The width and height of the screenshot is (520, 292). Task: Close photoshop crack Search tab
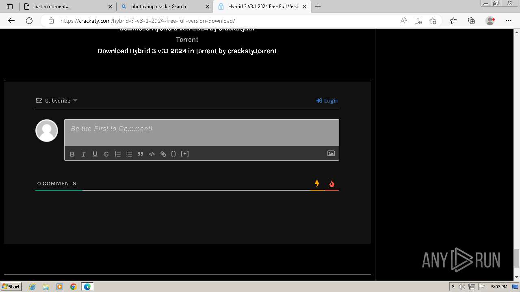(x=208, y=6)
